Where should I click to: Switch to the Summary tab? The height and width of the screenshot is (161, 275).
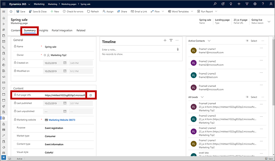[30, 31]
